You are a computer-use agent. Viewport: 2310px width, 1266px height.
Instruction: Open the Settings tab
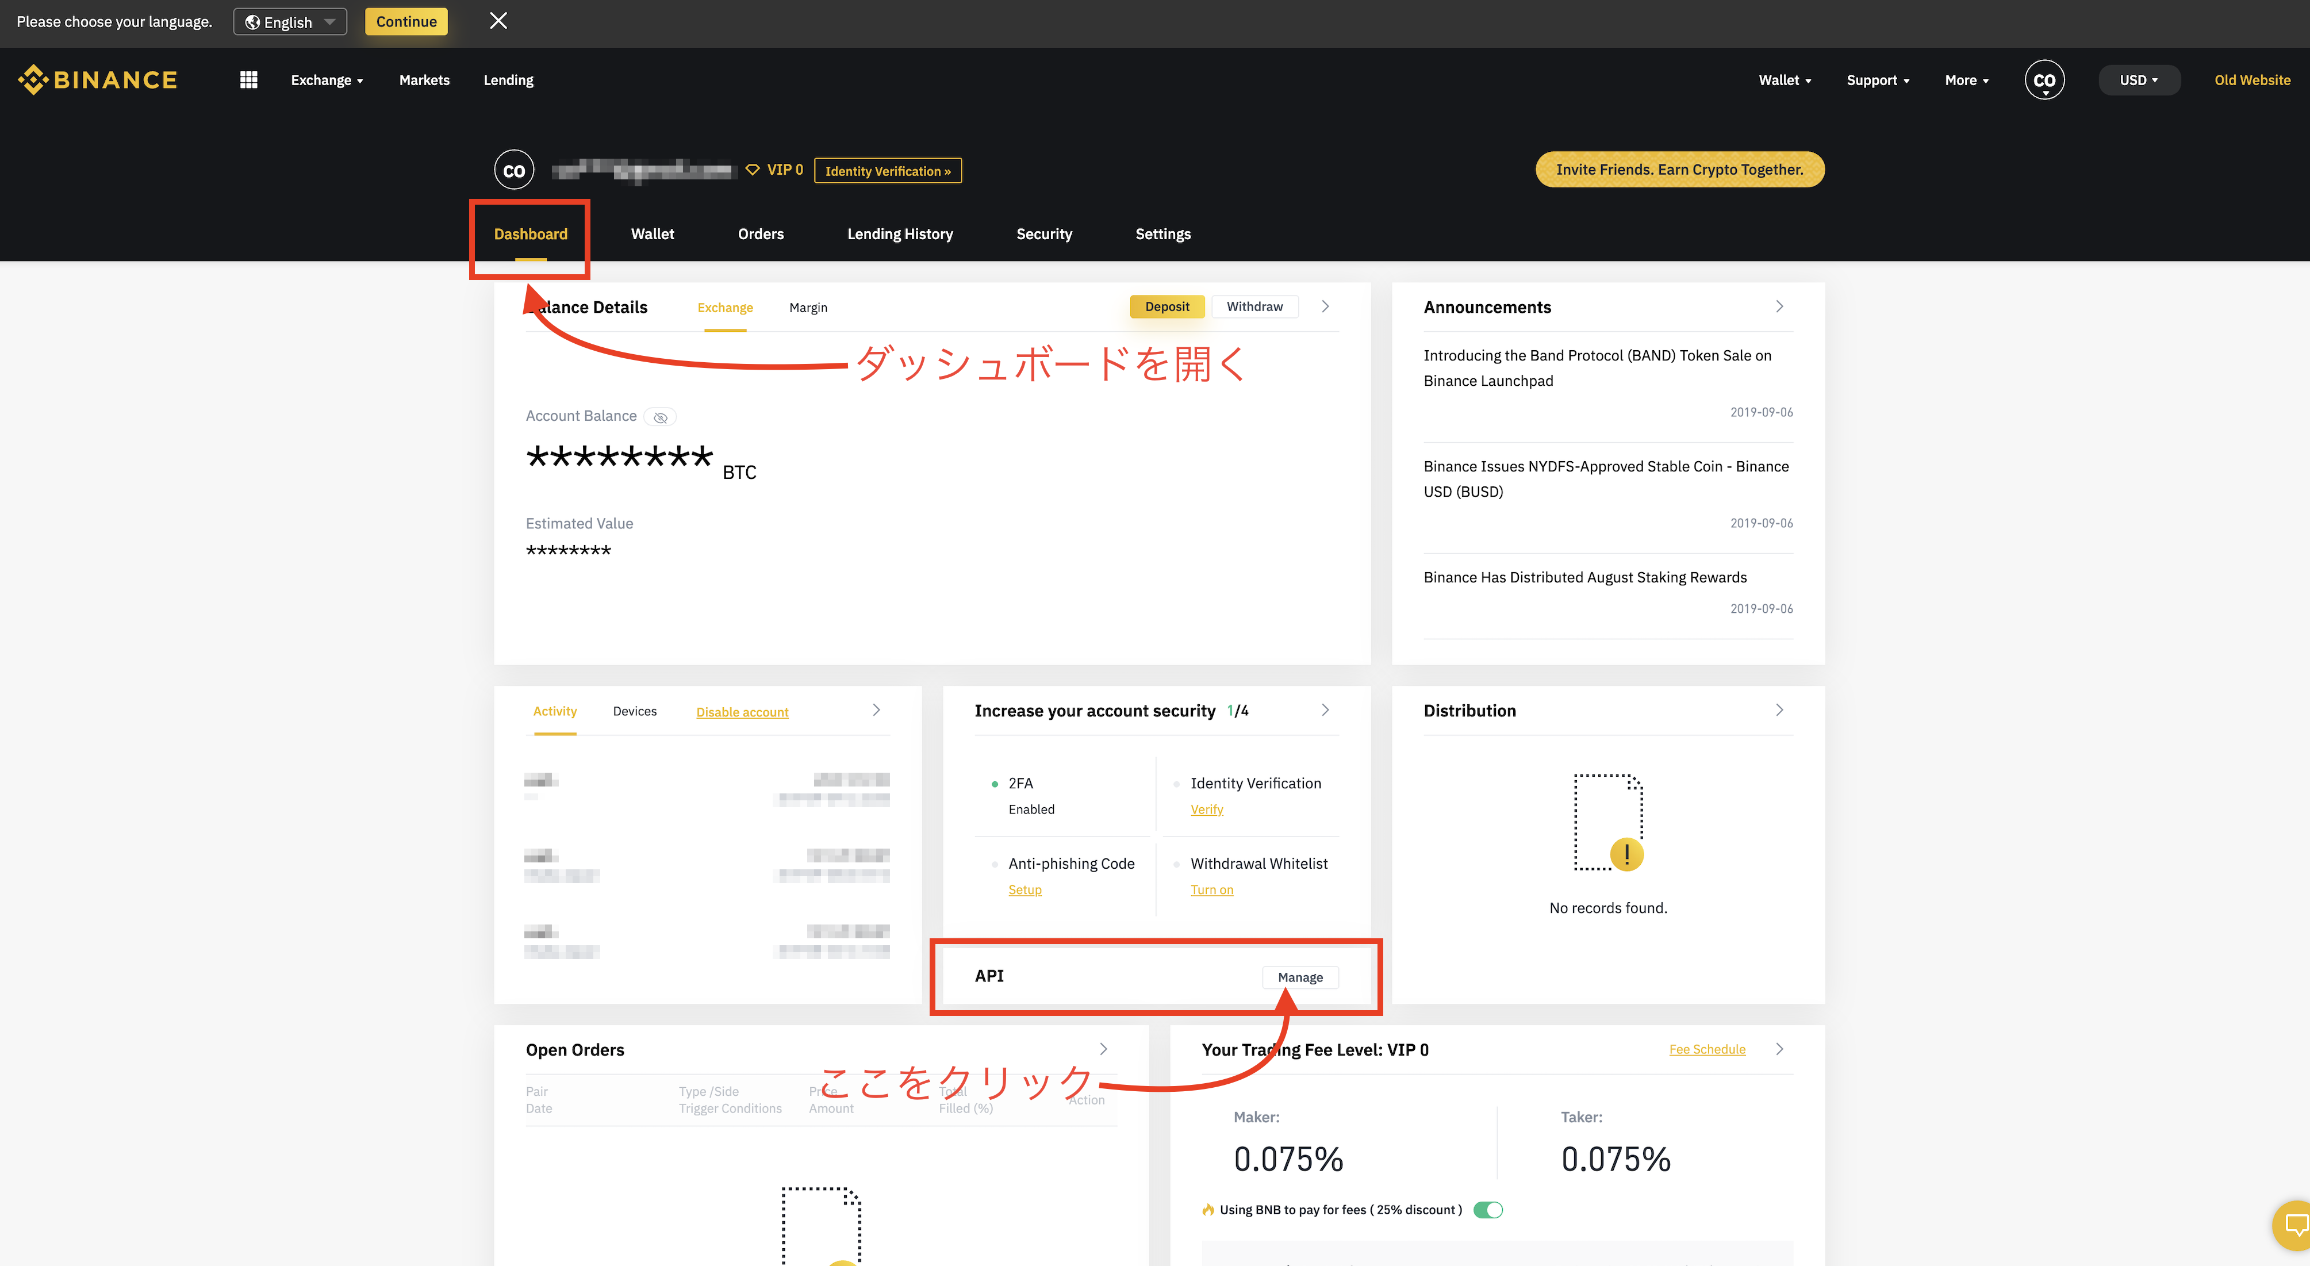1162,234
